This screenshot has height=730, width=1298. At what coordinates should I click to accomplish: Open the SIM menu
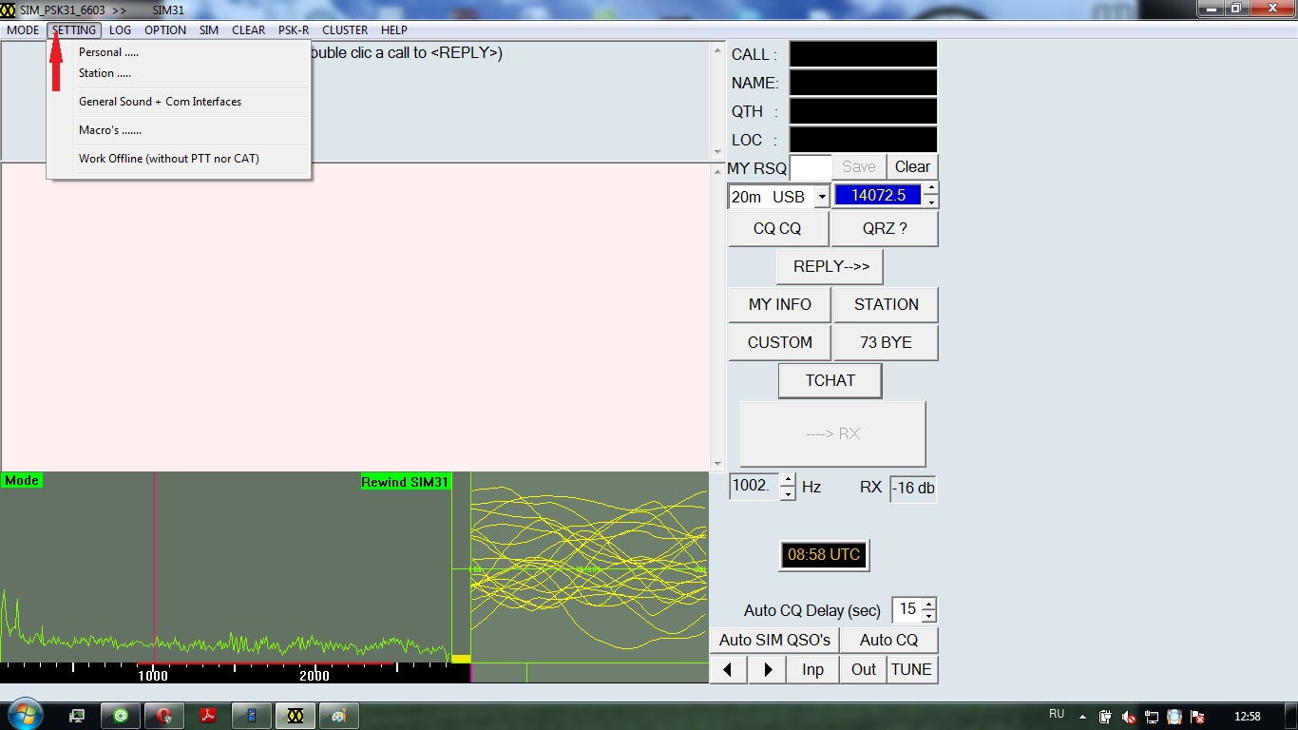(x=209, y=30)
